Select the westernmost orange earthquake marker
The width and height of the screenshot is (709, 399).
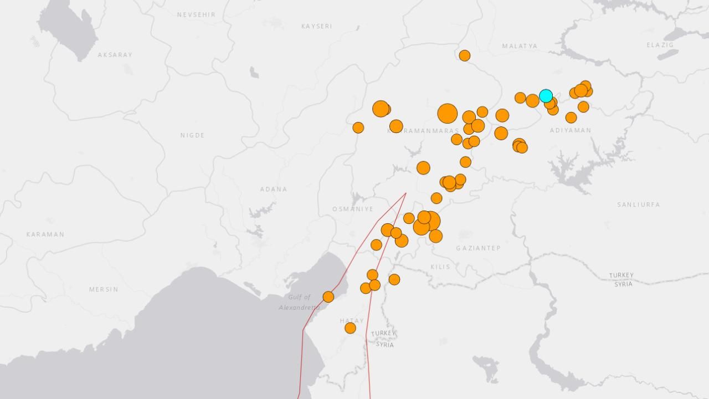tap(328, 297)
